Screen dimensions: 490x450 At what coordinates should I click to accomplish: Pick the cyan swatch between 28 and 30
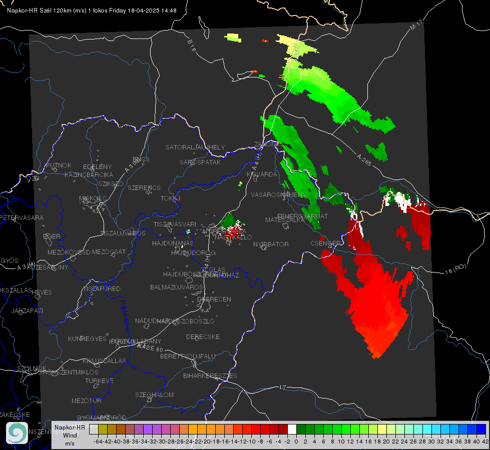pos(427,429)
